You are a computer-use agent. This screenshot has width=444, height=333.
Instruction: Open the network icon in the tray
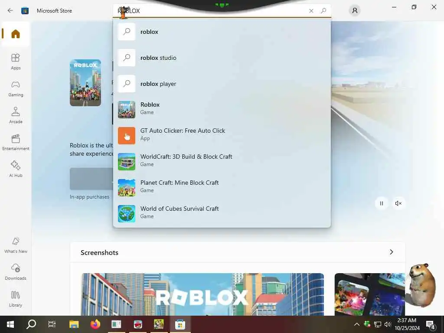(378, 324)
